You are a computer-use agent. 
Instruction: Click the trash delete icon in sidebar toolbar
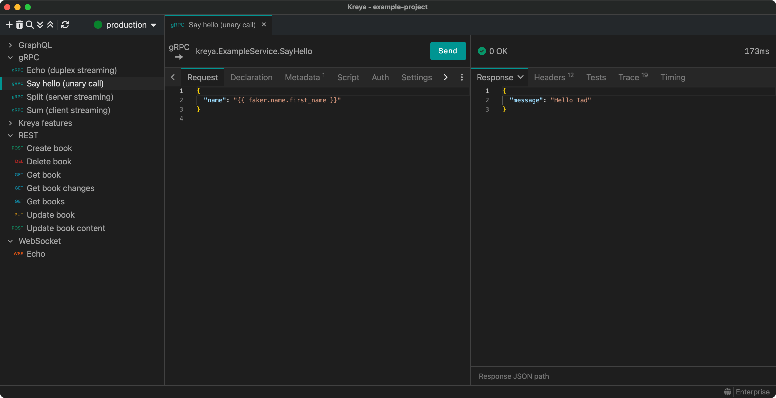tap(19, 25)
